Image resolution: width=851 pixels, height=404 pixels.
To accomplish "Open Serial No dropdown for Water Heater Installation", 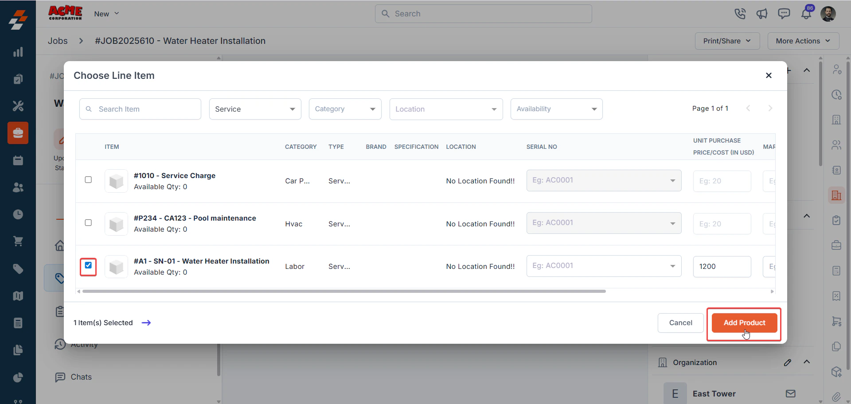I will [x=604, y=266].
